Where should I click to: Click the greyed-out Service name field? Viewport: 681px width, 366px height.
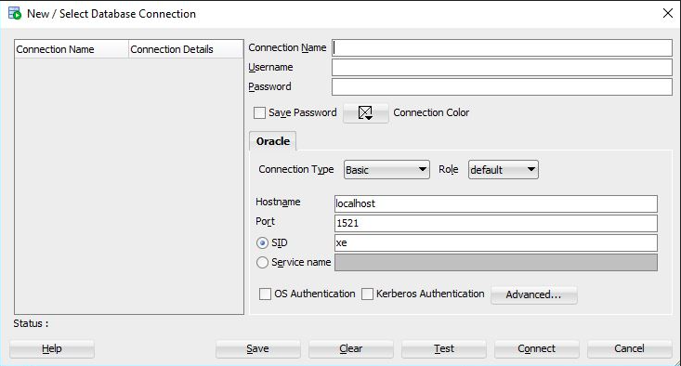pyautogui.click(x=495, y=262)
